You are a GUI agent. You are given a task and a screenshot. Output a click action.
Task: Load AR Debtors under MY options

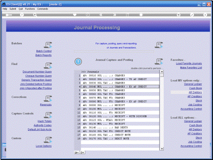pyautogui.click(x=195, y=92)
